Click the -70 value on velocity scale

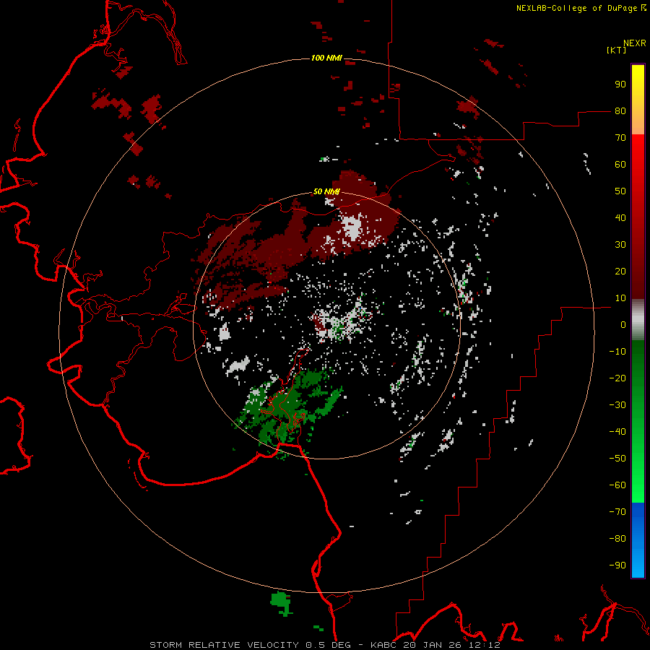pyautogui.click(x=617, y=512)
